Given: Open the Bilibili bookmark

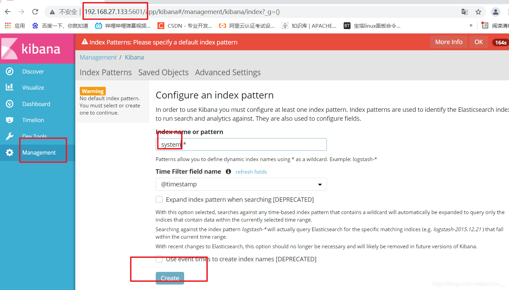Looking at the screenshot, I should point(123,26).
